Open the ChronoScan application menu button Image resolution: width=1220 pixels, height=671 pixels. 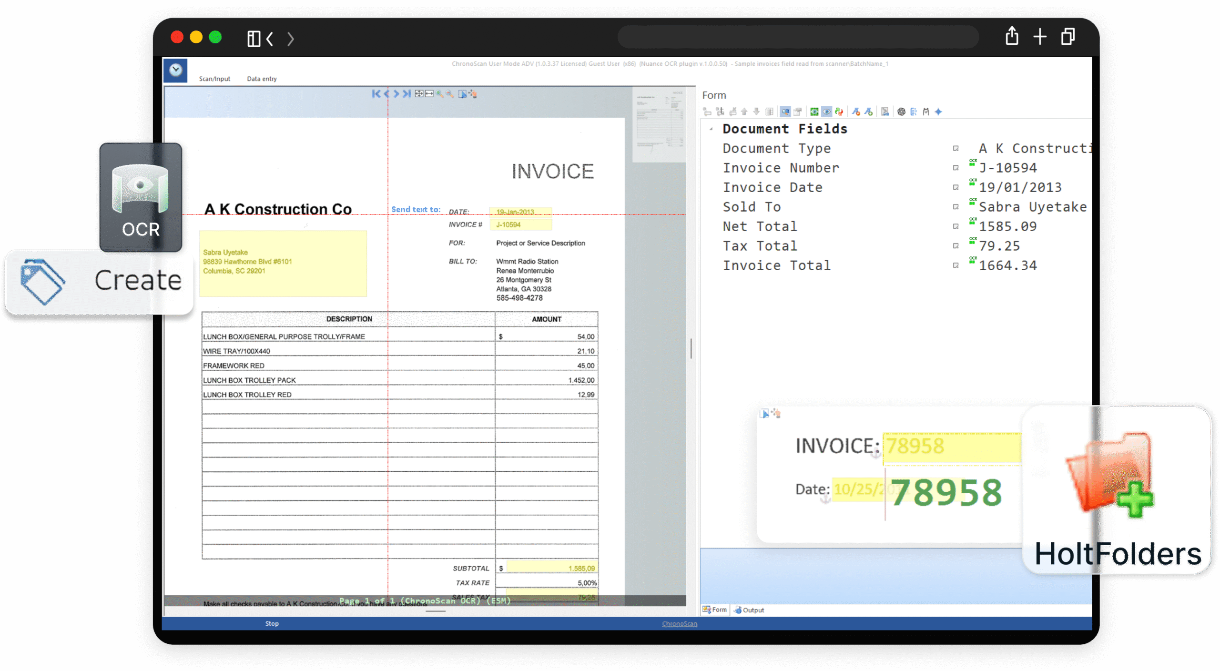(x=175, y=71)
